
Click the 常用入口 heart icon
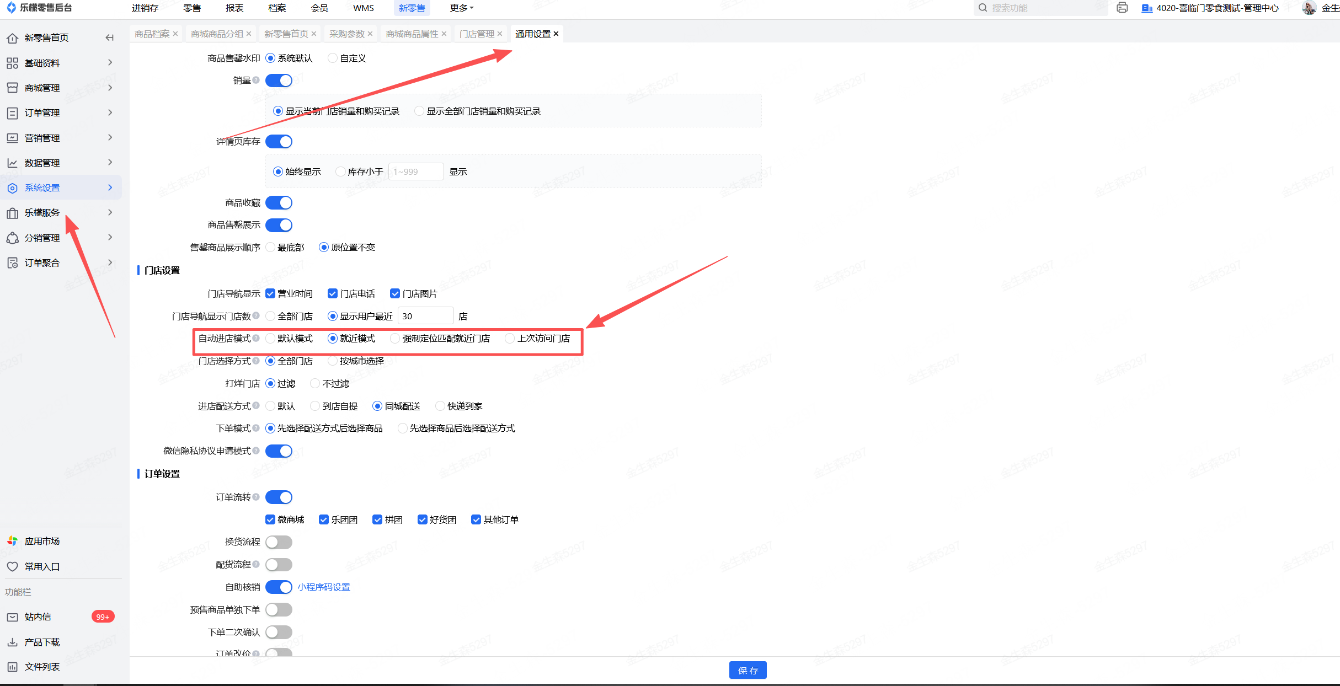pyautogui.click(x=12, y=566)
